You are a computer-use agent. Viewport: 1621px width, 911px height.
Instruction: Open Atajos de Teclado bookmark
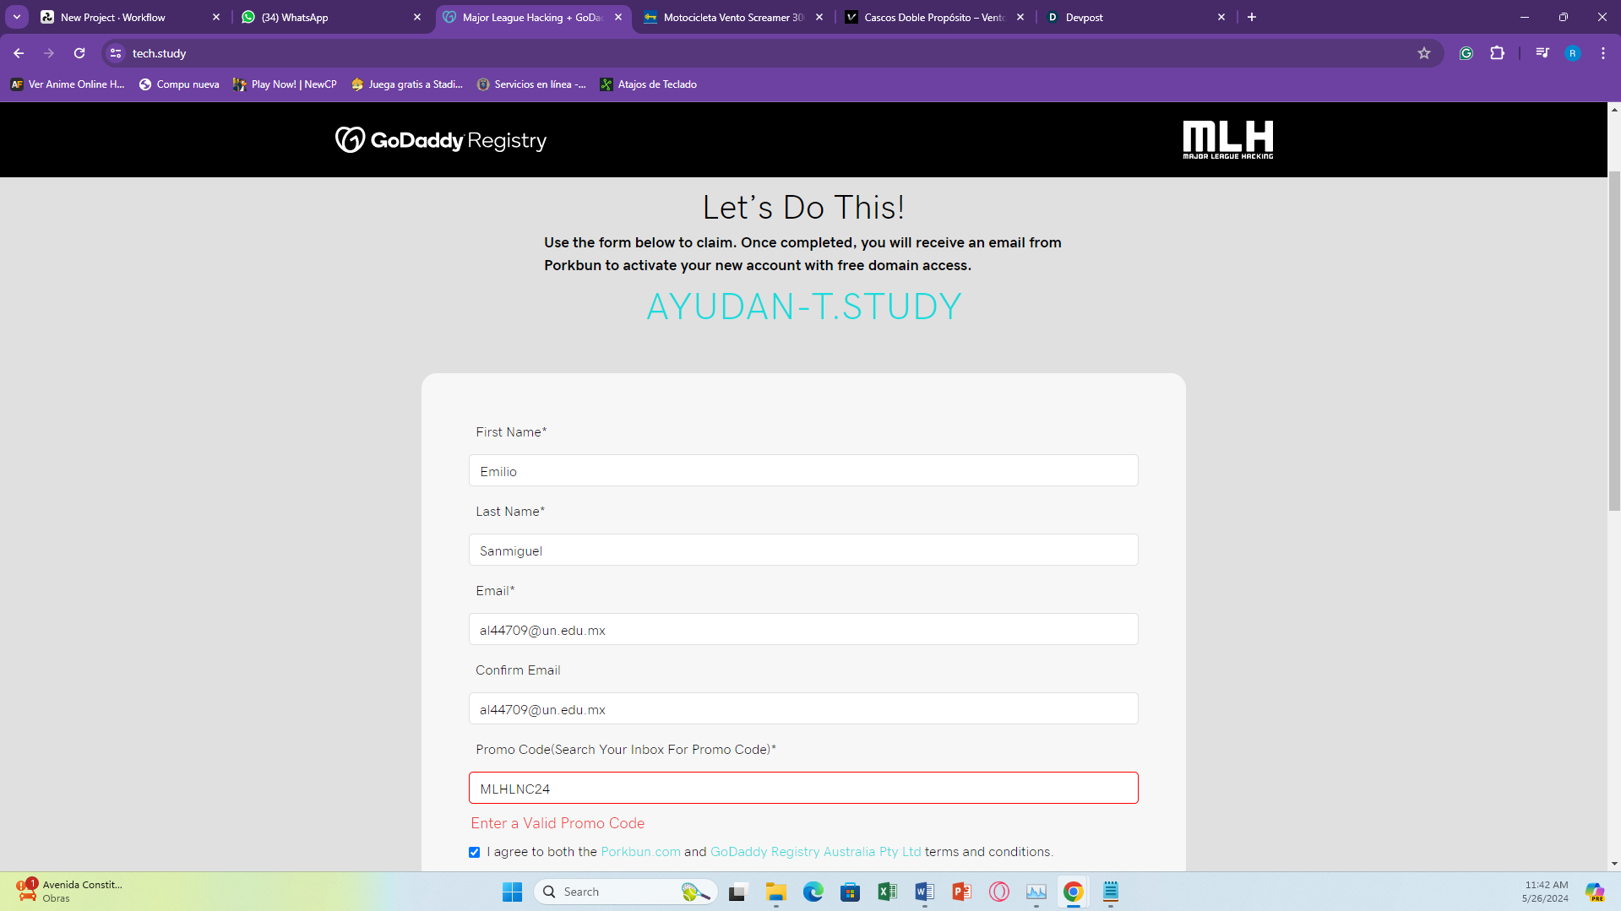[x=649, y=84]
